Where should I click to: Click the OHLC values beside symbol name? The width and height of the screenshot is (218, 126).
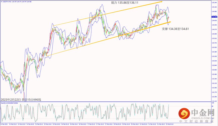(22, 2)
